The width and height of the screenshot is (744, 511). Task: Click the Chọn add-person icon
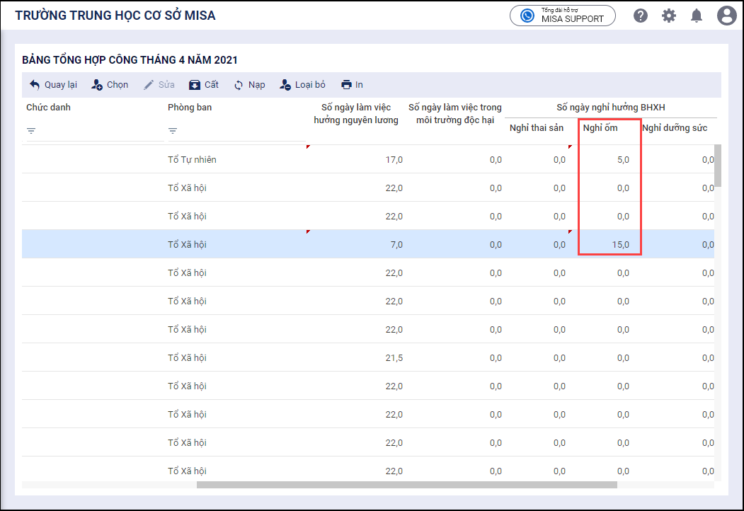click(x=97, y=84)
